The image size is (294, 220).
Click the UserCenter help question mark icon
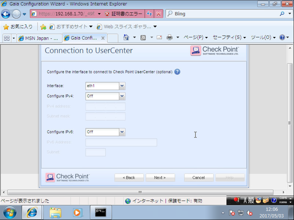click(x=177, y=72)
